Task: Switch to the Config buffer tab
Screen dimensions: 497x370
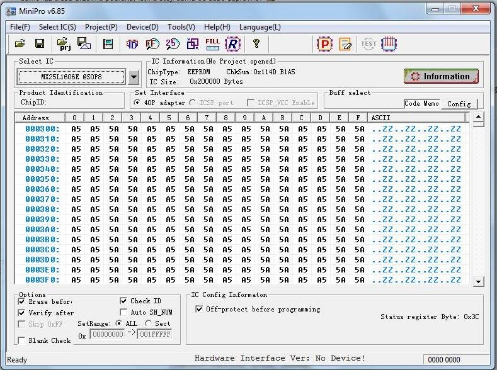Action: (x=459, y=104)
